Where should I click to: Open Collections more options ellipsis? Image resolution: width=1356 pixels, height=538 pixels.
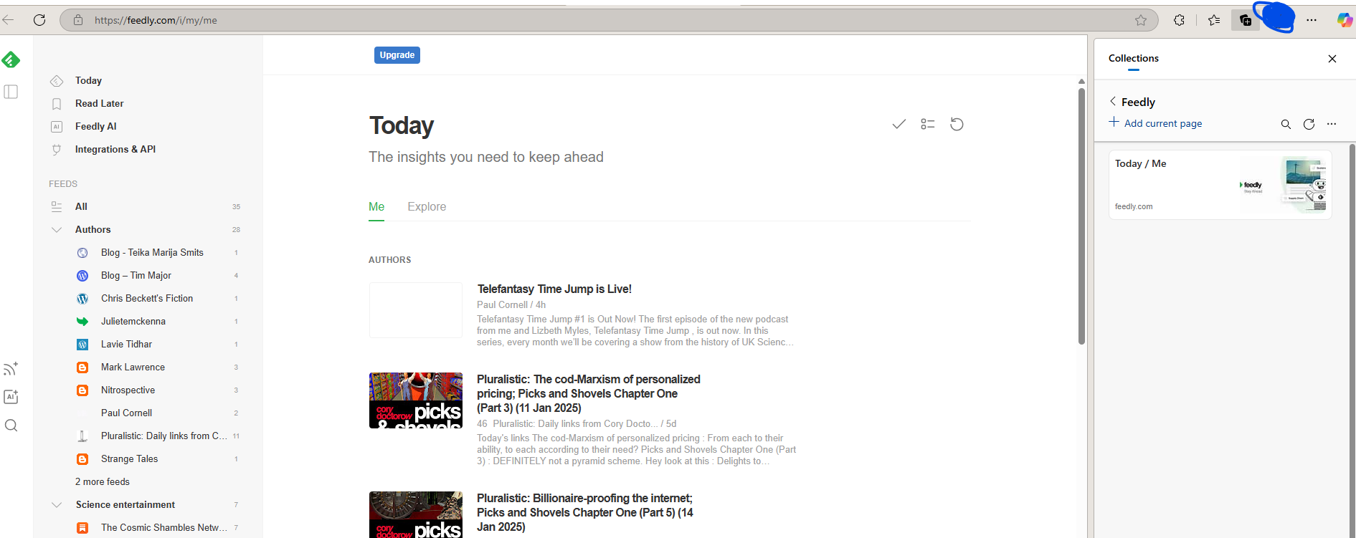point(1332,124)
